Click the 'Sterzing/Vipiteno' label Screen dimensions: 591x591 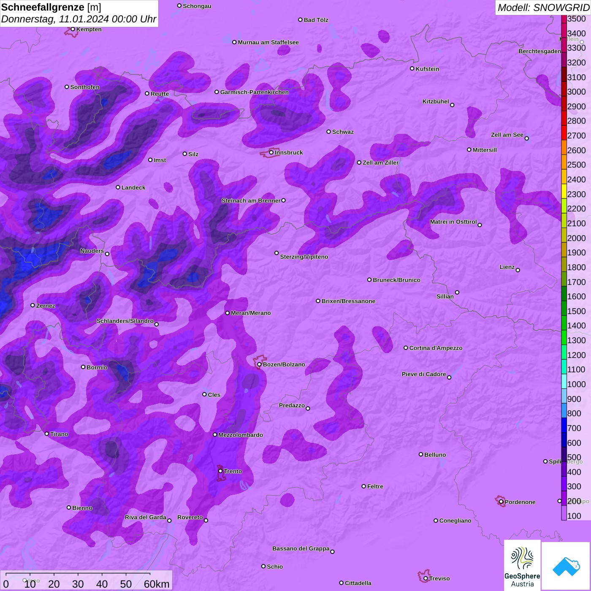[x=304, y=257]
